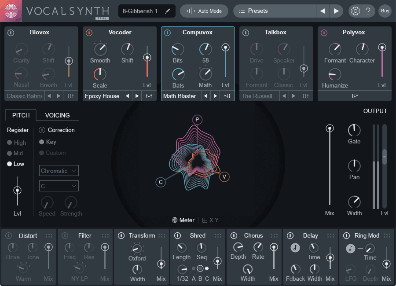Screen dimensions: 396x286
Task: Grab the Distort module drag handle
Action: click(x=49, y=235)
